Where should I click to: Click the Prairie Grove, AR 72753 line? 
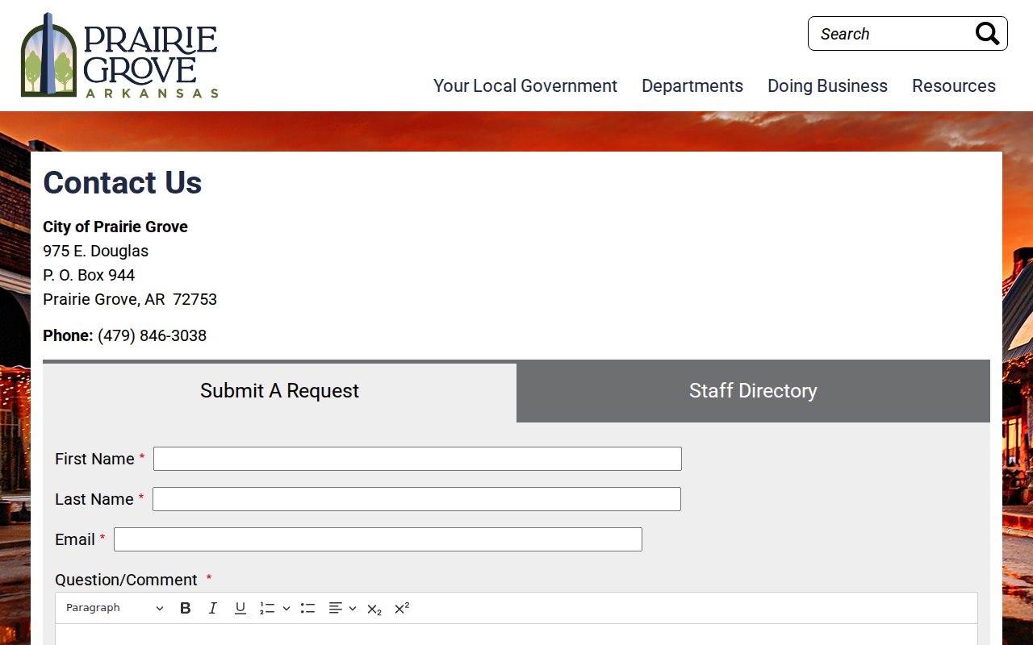tap(130, 299)
